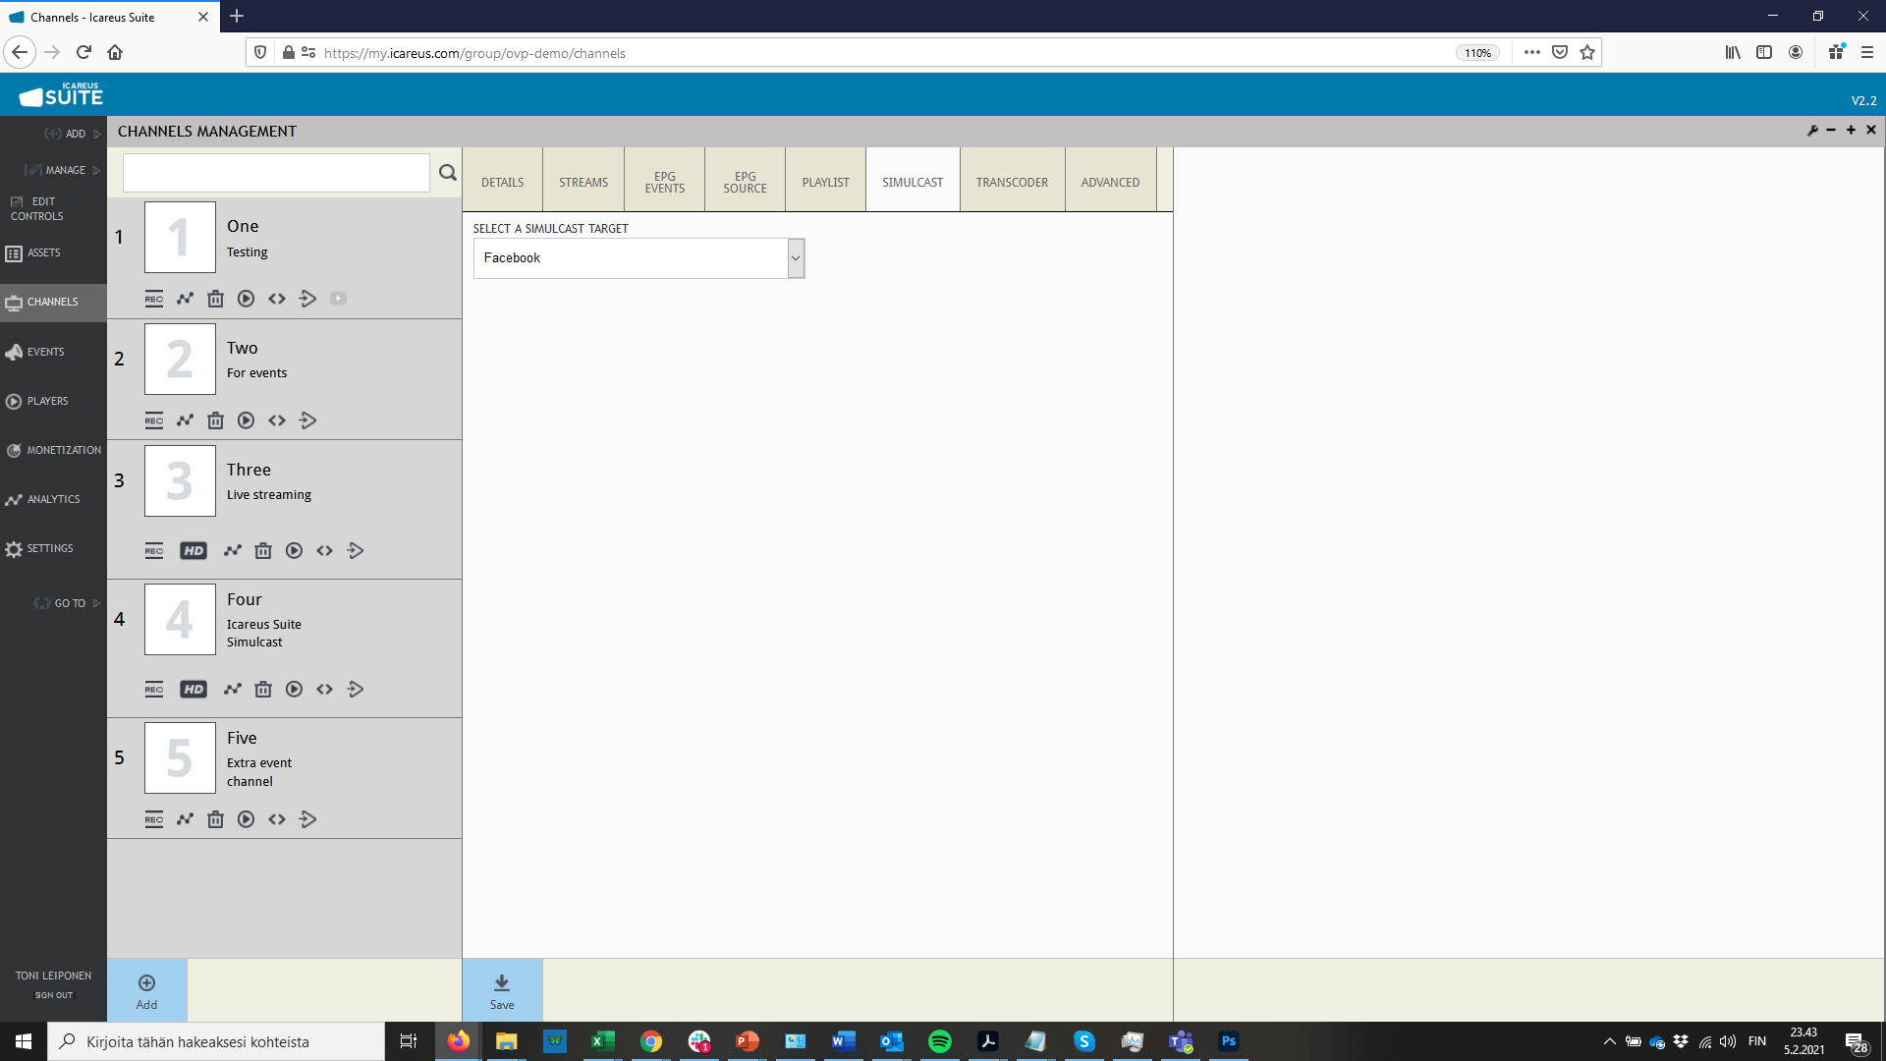
Task: Click the play icon for channel Three
Action: (x=294, y=551)
